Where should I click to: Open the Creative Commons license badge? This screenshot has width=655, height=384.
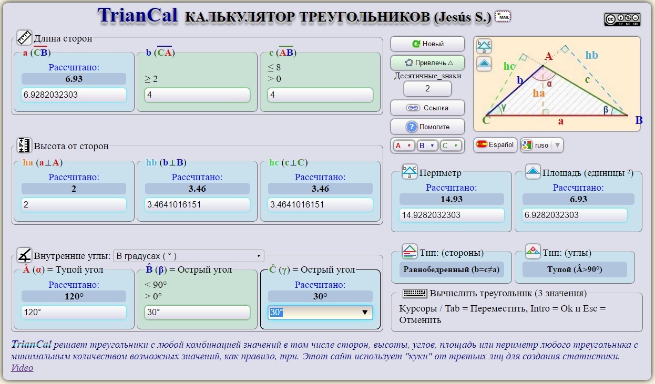pyautogui.click(x=622, y=19)
